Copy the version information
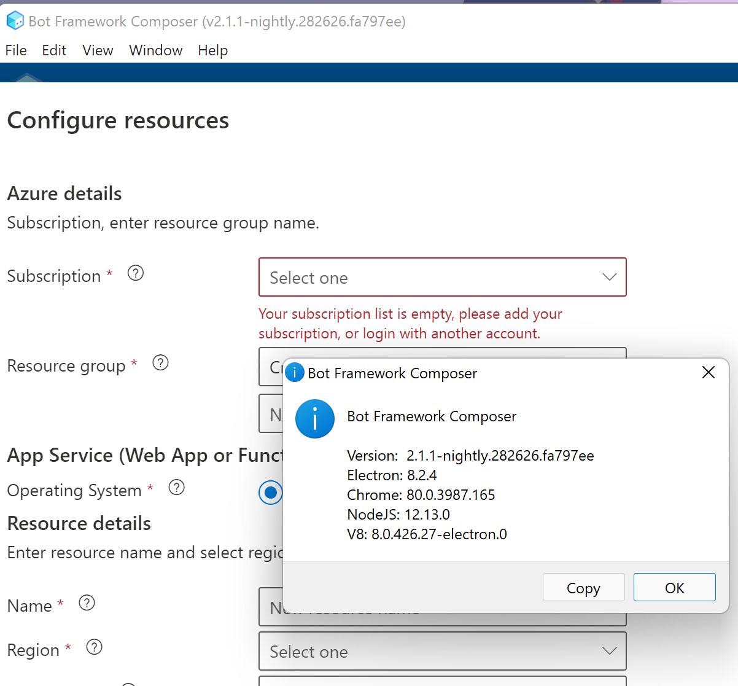 tap(583, 587)
